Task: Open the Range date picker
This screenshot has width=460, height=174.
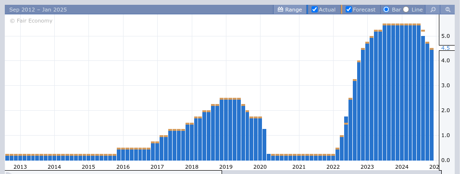Action: tap(290, 10)
